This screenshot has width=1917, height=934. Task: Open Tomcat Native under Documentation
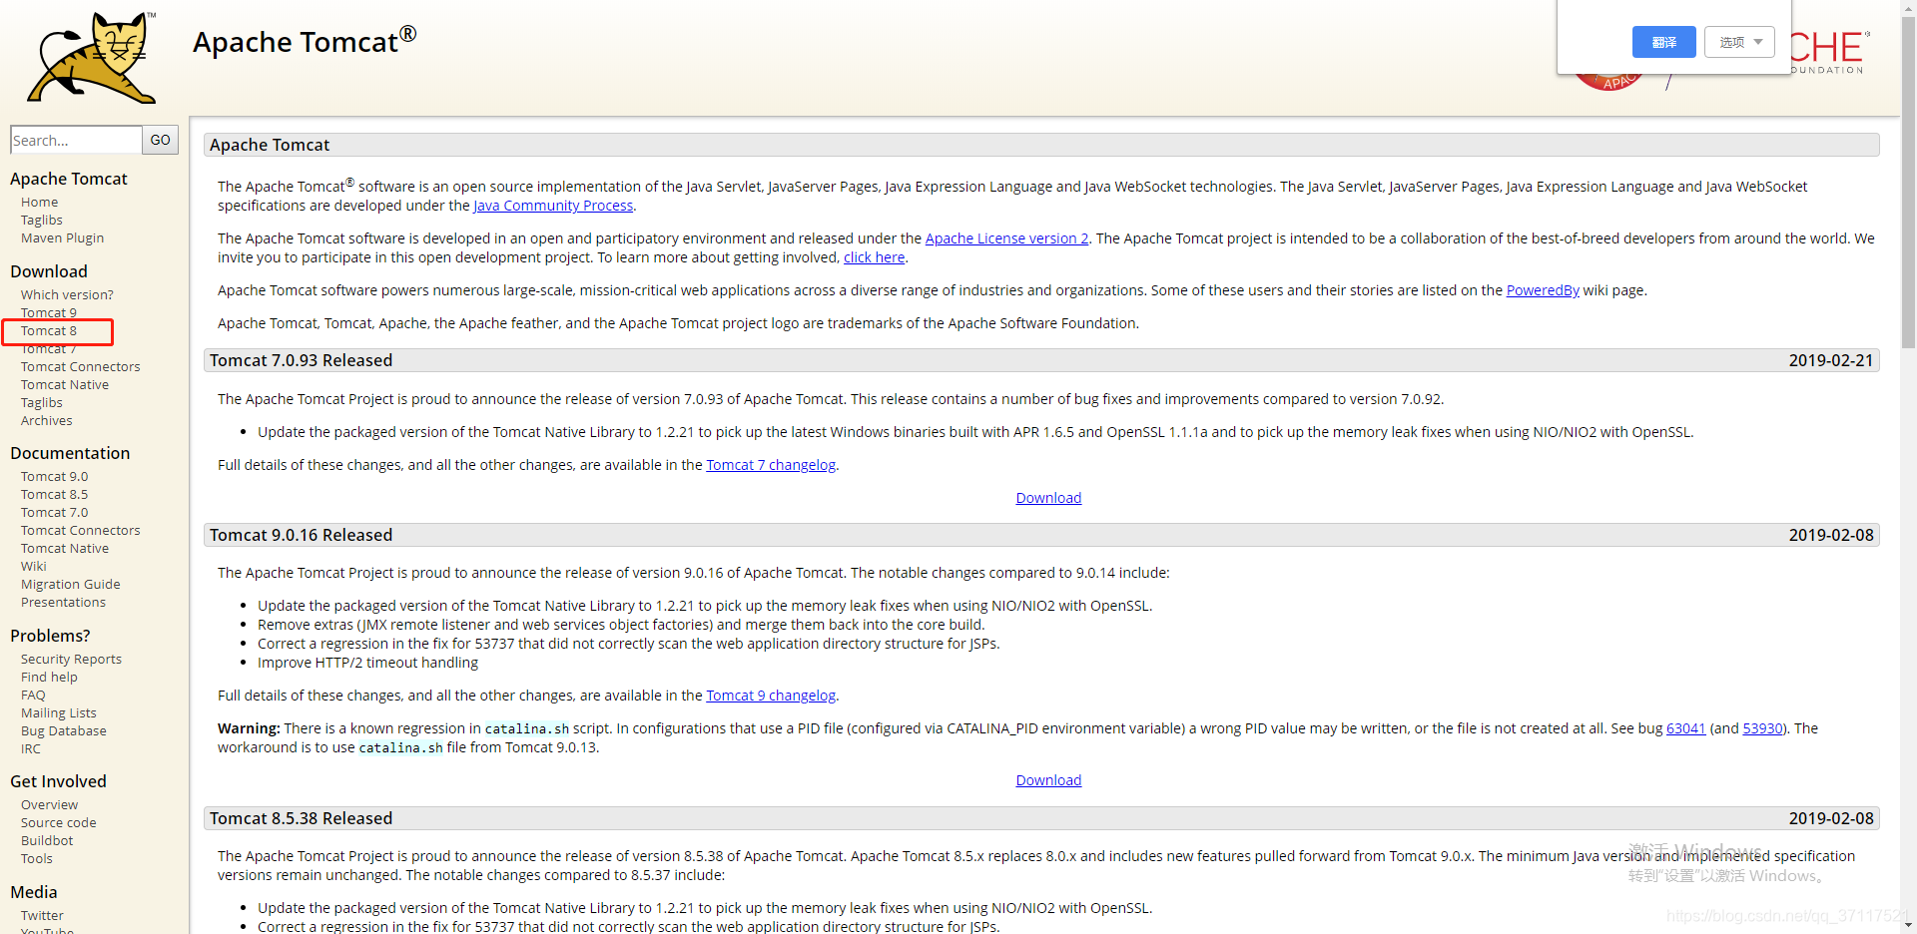click(x=65, y=548)
